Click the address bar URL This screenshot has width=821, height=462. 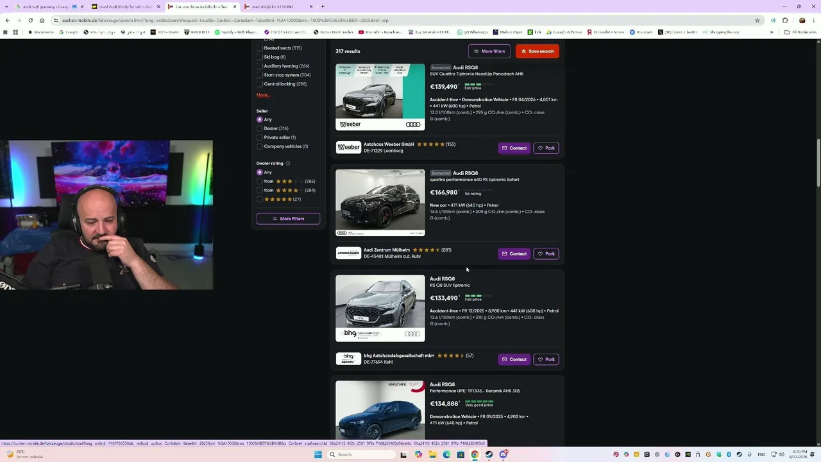point(224,20)
